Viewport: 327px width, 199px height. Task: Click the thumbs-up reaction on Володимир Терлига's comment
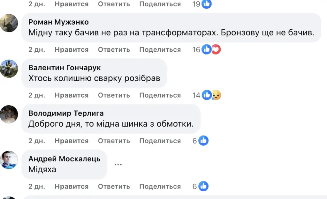point(203,140)
